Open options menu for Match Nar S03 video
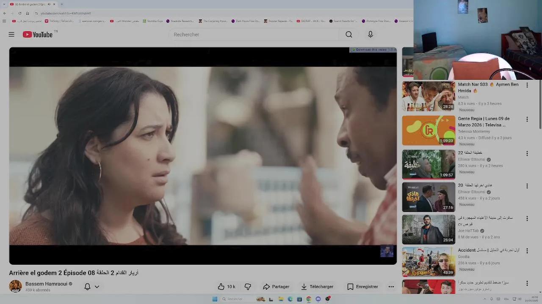The height and width of the screenshot is (304, 542). [x=527, y=85]
